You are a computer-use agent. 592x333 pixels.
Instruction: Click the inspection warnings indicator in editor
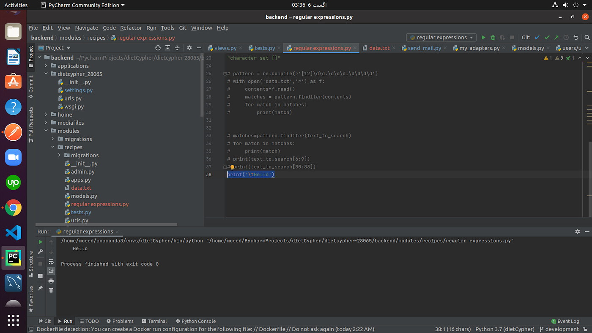pyautogui.click(x=559, y=58)
